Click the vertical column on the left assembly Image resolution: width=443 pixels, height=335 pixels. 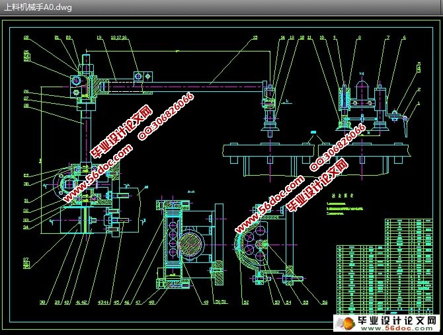83,132
